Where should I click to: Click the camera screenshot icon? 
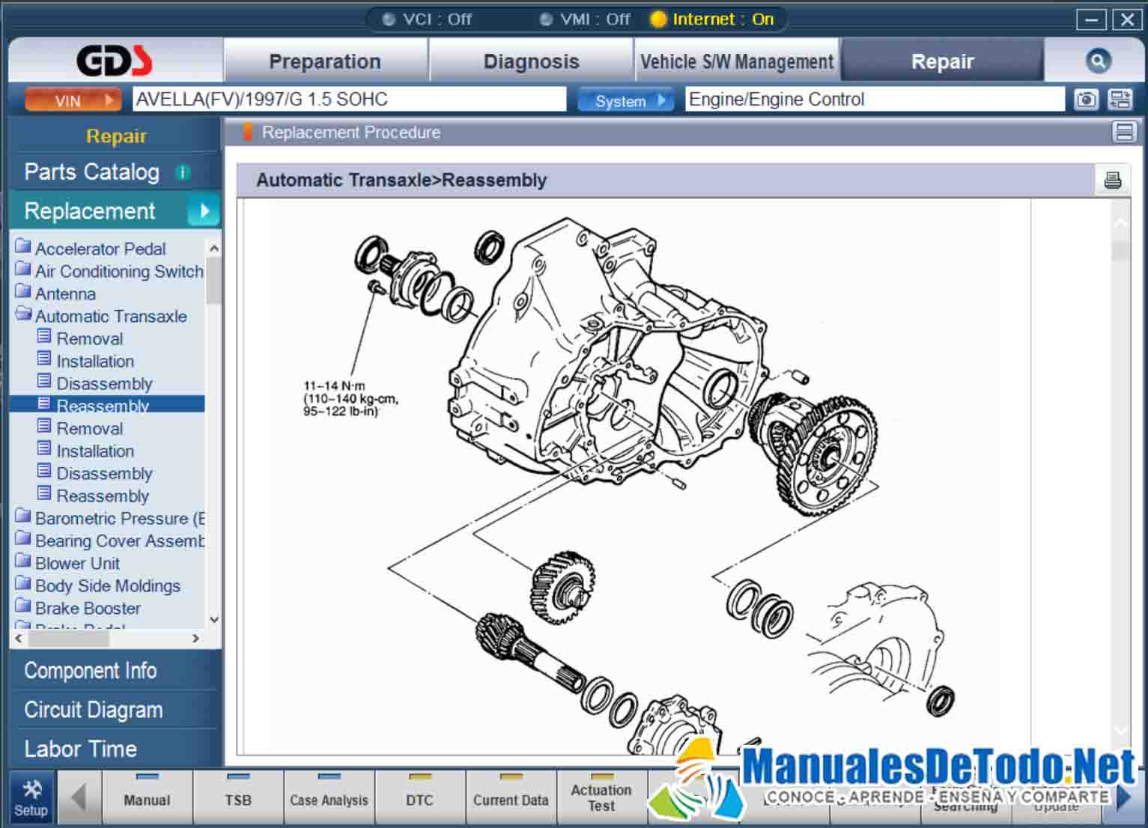[x=1086, y=100]
